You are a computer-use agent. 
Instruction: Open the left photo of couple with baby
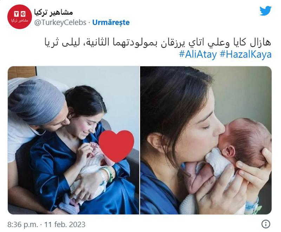pyautogui.click(x=73, y=140)
